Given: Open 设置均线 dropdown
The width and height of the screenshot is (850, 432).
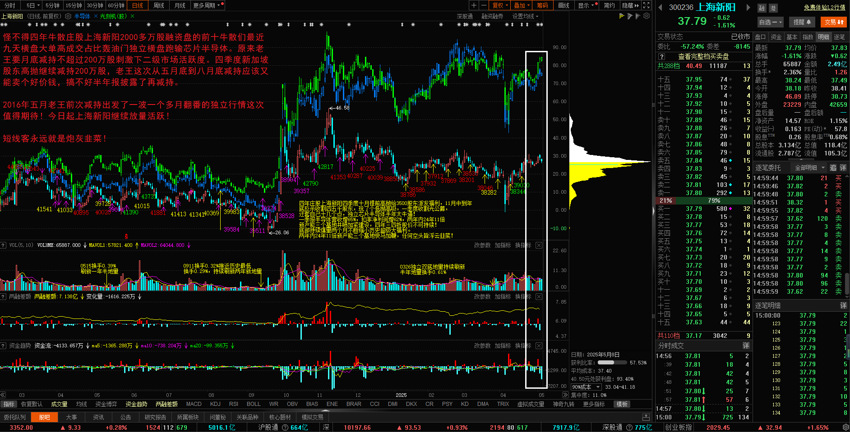Looking at the screenshot, I should click(525, 16).
